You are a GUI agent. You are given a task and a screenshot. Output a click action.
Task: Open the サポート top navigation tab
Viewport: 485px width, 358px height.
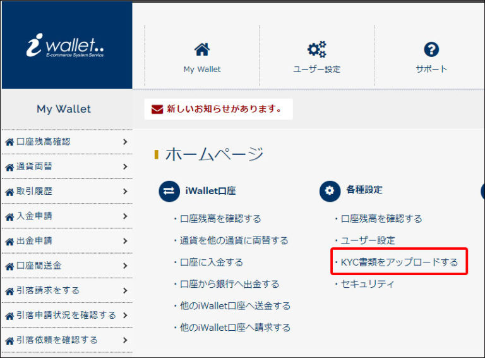(431, 56)
